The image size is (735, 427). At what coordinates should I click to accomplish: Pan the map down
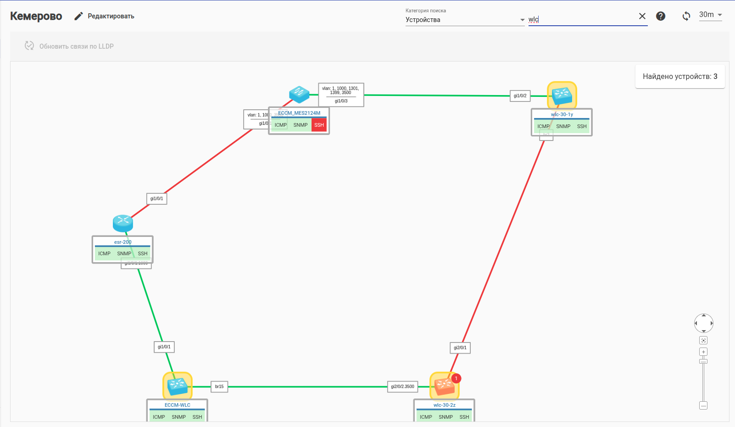[704, 331]
